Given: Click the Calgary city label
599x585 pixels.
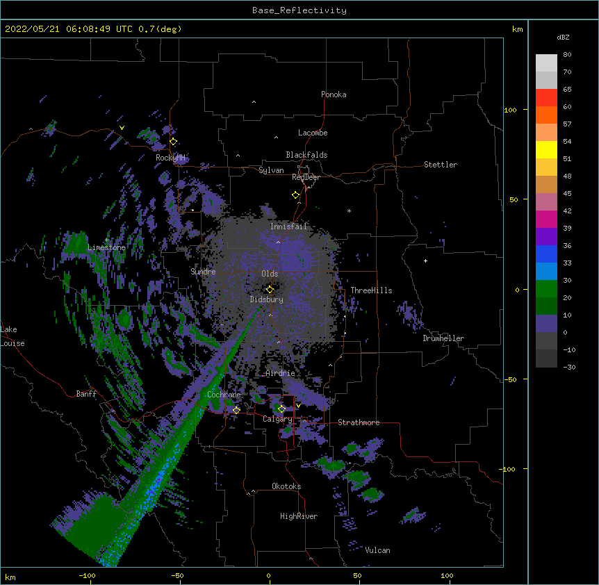Looking at the screenshot, I should tap(278, 419).
